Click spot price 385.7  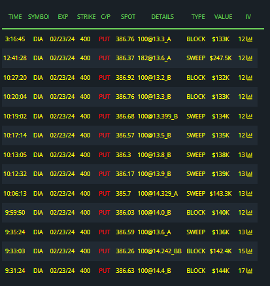click(x=124, y=194)
